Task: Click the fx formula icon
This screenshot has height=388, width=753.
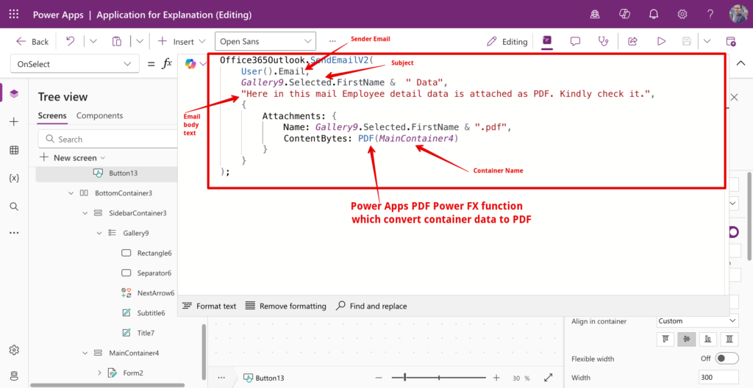Action: pos(167,64)
